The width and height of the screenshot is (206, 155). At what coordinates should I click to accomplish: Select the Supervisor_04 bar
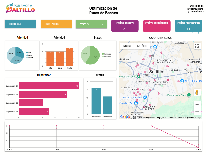[x=34, y=111]
